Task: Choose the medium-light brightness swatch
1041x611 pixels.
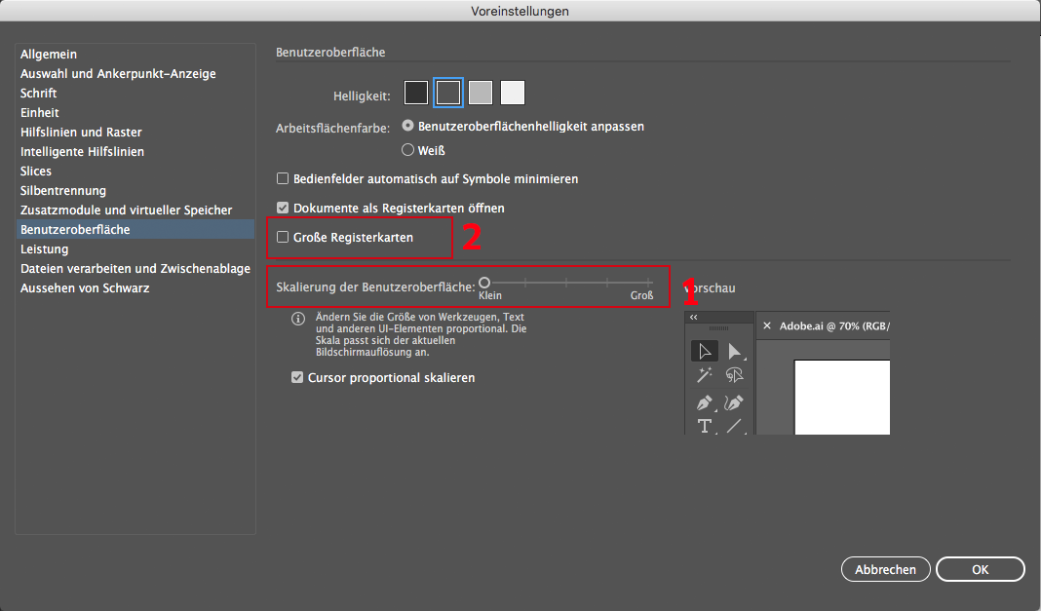Action: tap(480, 93)
